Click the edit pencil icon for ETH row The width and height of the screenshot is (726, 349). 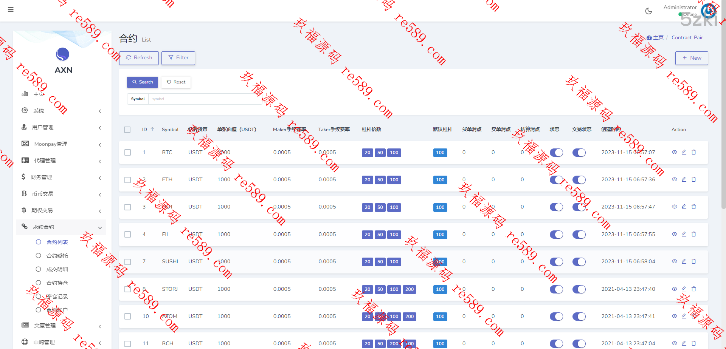point(684,179)
